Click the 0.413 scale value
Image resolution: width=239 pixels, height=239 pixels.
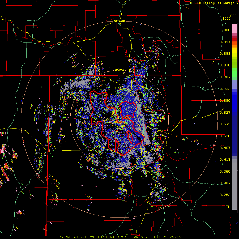225,160
